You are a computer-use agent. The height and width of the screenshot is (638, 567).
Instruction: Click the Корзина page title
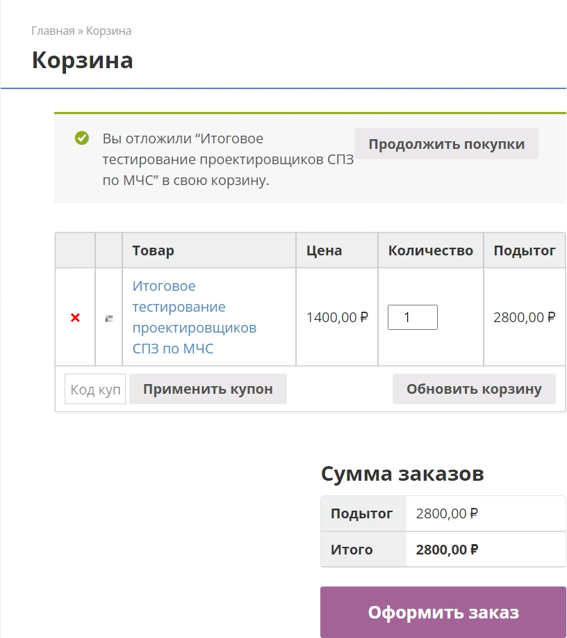point(83,61)
